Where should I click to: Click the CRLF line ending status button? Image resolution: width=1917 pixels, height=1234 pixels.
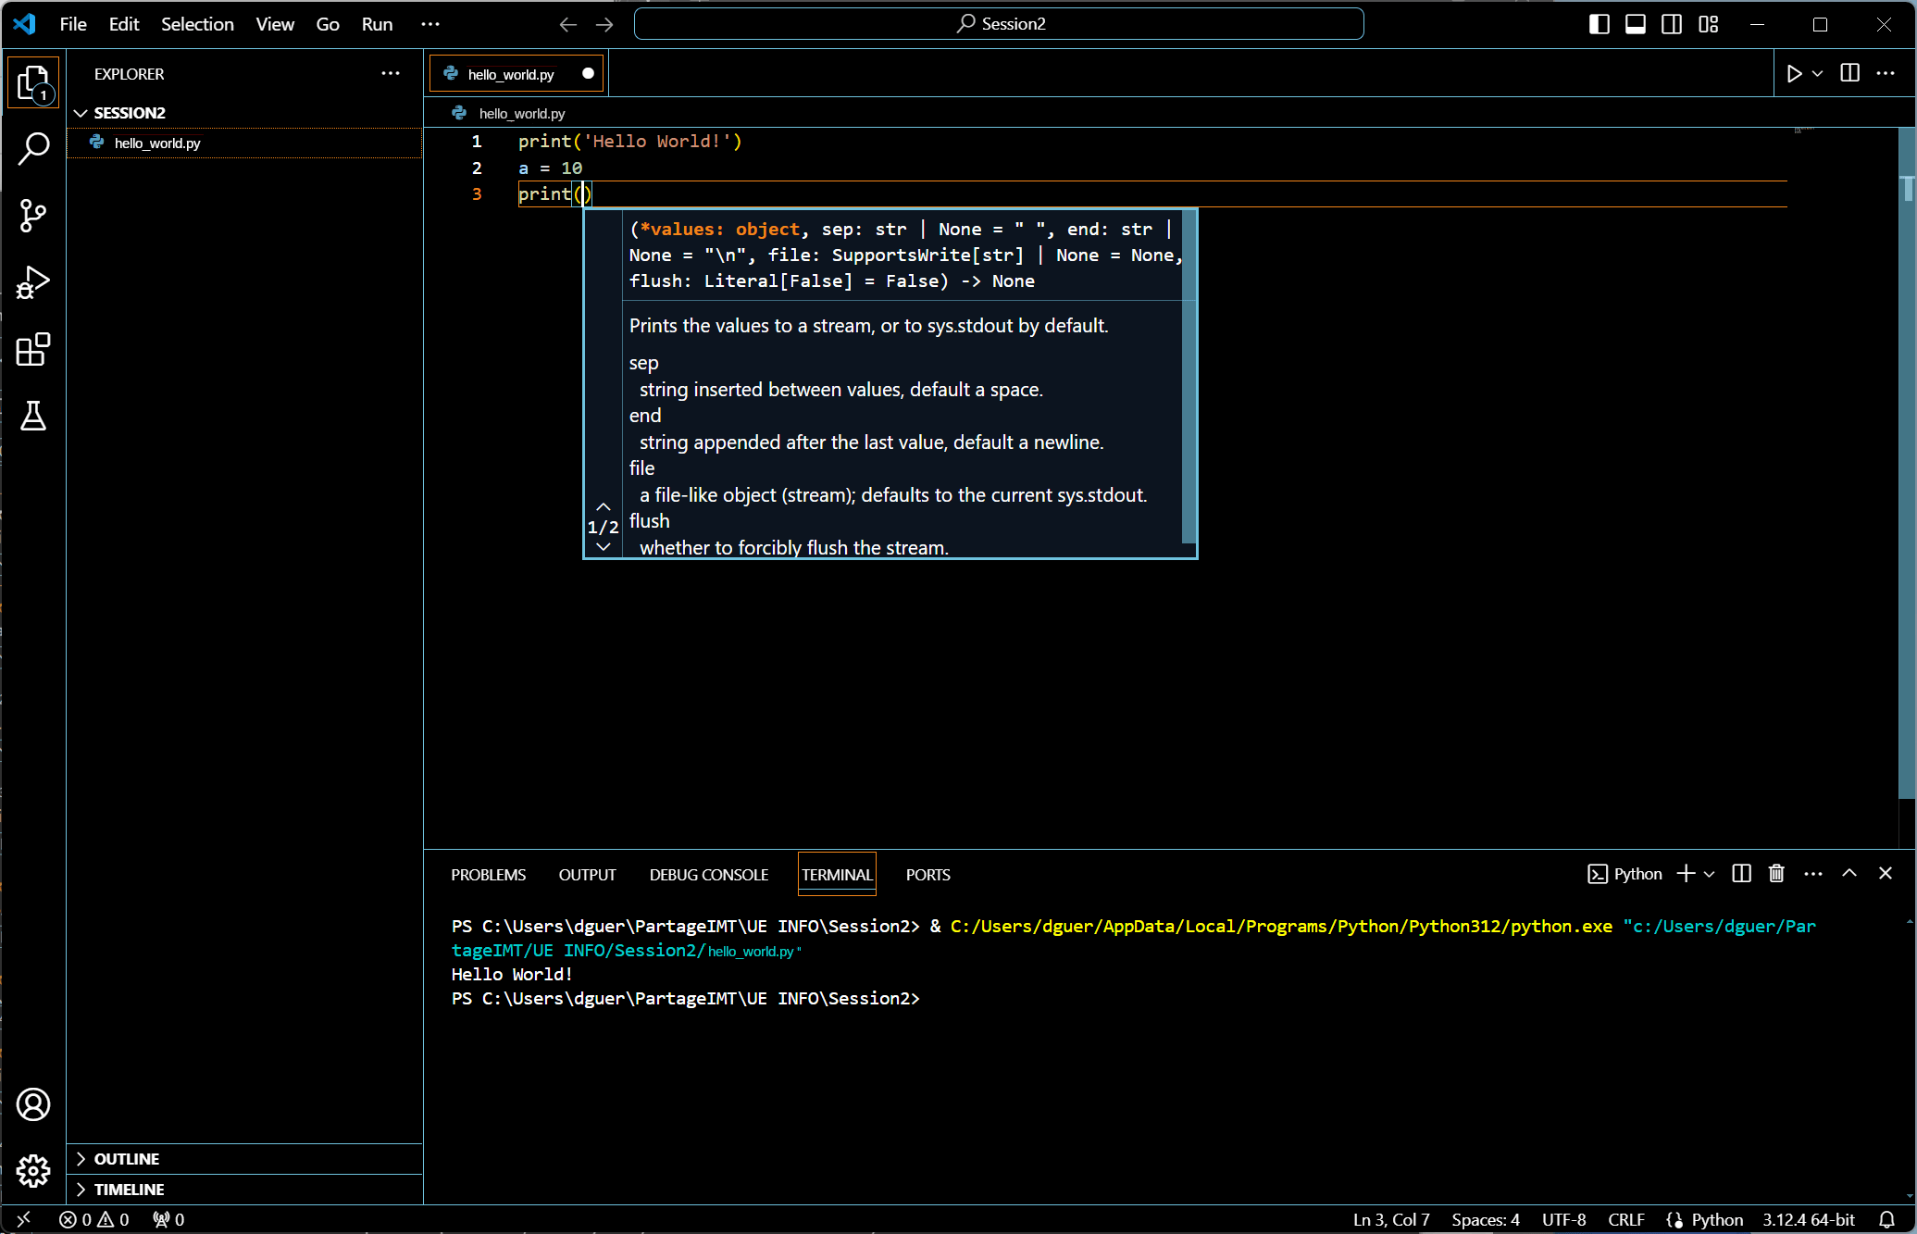pos(1625,1219)
